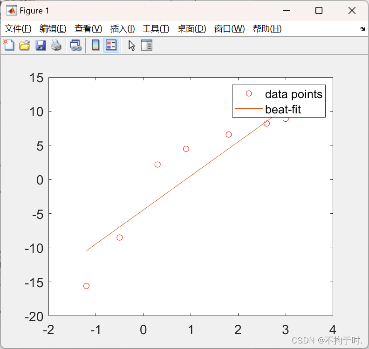Click the red circle marker in the legend
369x349 pixels.
point(249,94)
